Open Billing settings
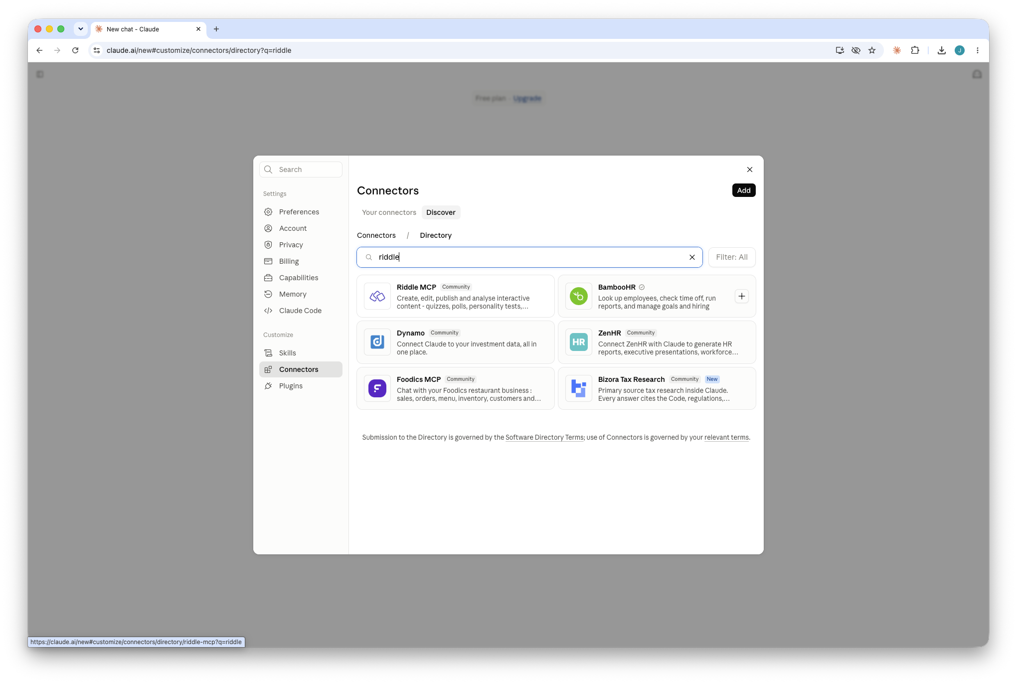Image resolution: width=1017 pixels, height=684 pixels. 301,261
